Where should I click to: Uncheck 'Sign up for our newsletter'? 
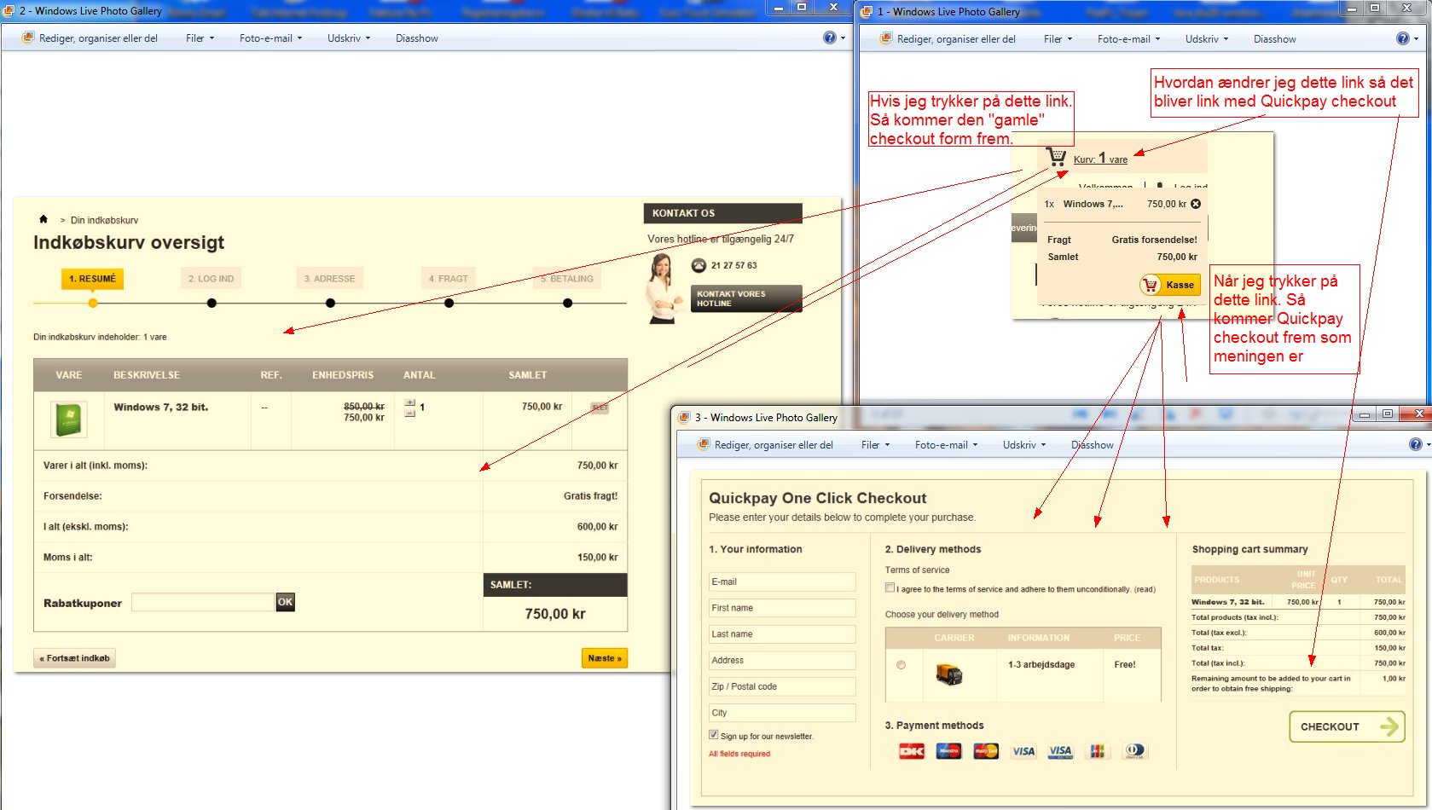click(x=714, y=734)
